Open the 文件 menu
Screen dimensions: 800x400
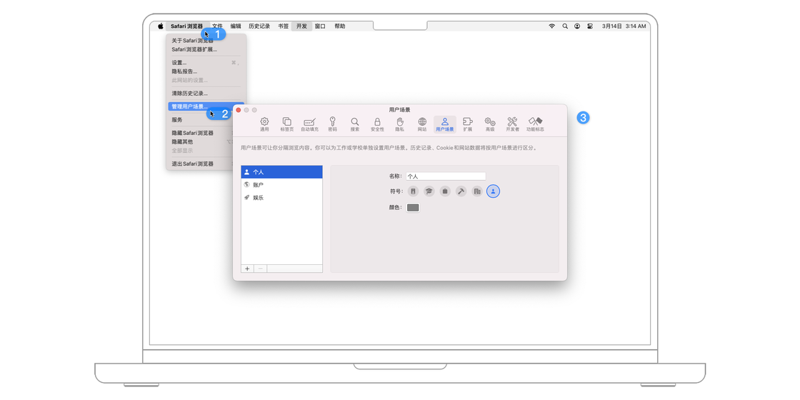(x=217, y=26)
